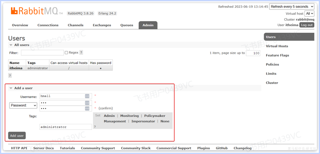Open the Community Support footer link
Viewport: 320px width, 154px height.
pos(98,148)
